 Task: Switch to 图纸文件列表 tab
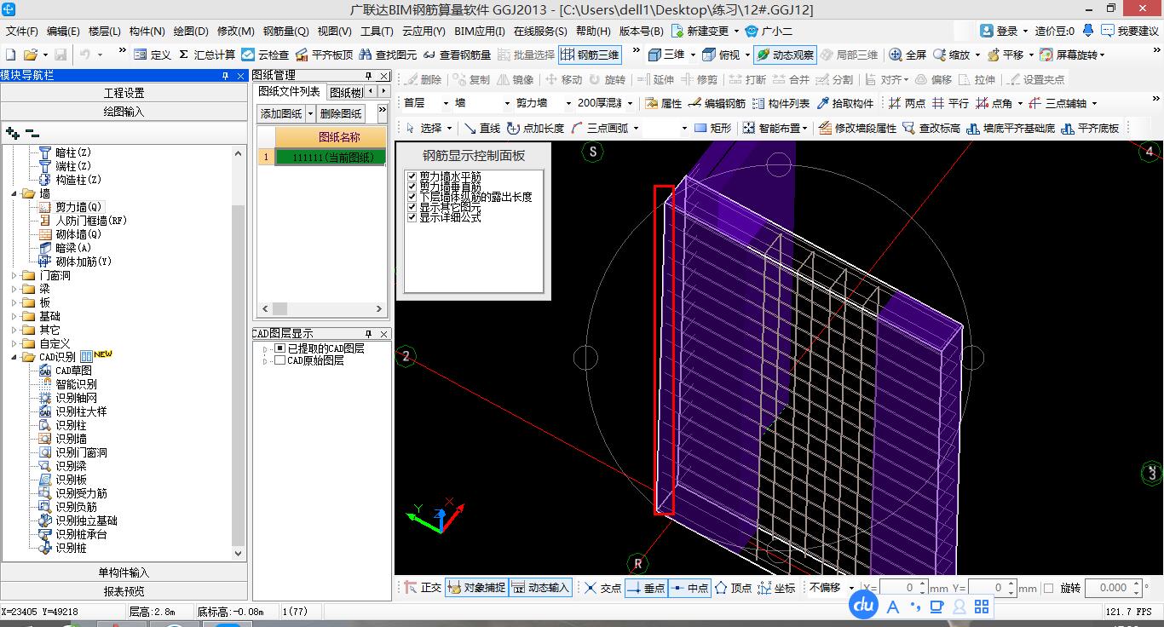coord(290,91)
